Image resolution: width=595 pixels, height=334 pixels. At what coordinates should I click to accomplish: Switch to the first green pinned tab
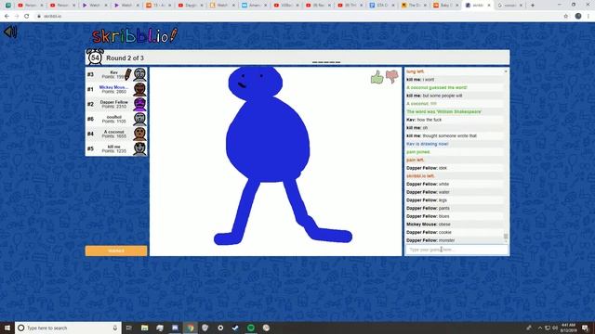(x=8, y=6)
